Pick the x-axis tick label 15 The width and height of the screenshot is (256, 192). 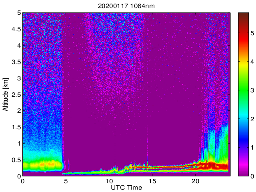[x=152, y=181]
